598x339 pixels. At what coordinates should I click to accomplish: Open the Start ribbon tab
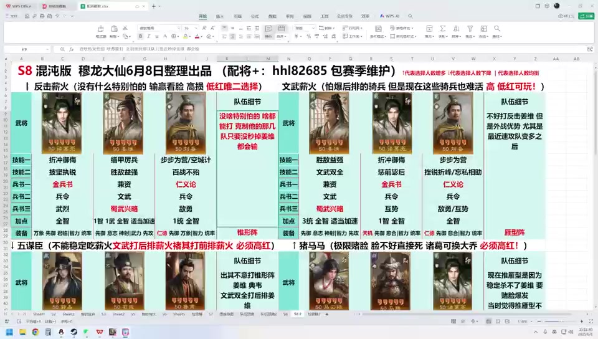point(202,16)
